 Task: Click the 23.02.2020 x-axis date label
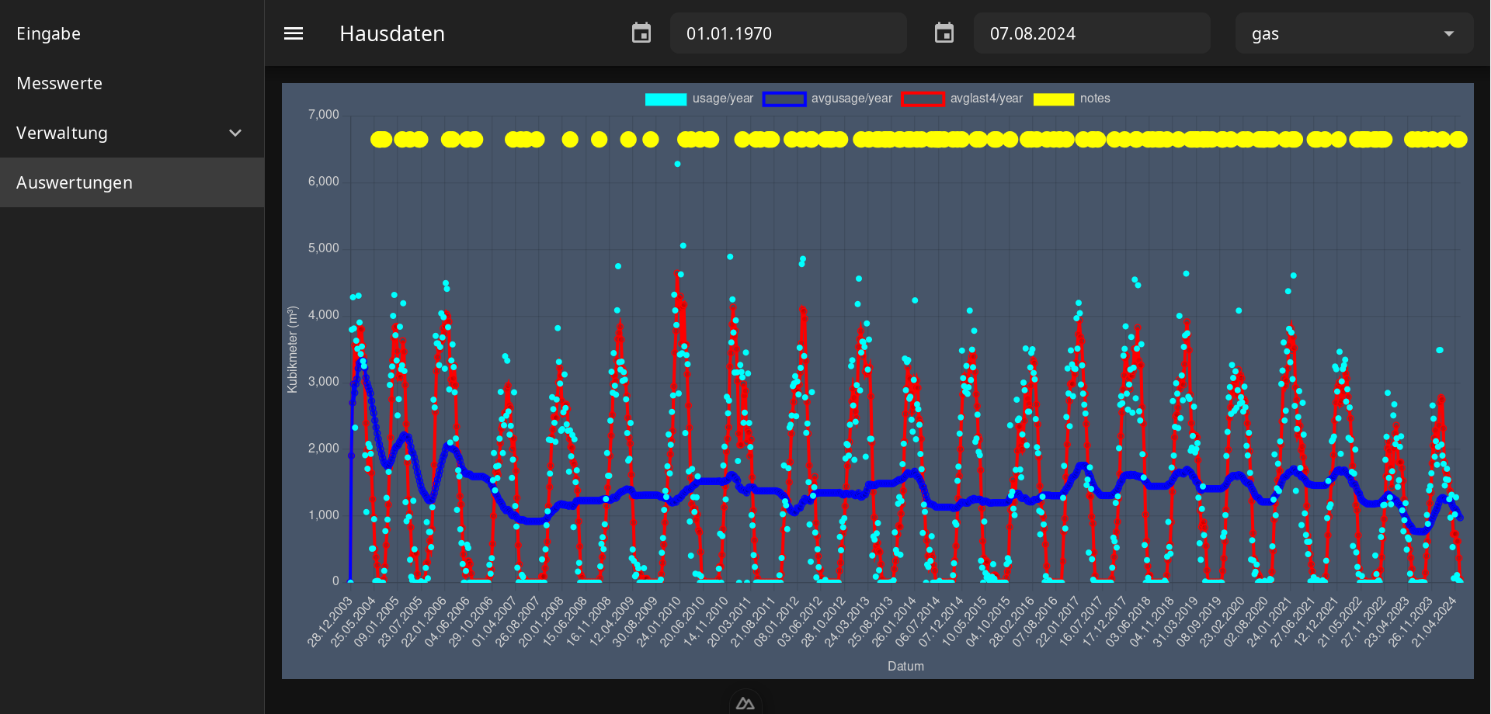pos(1222,621)
